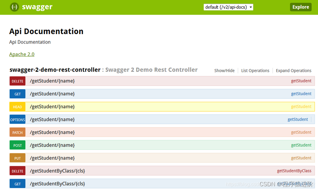
Task: Click Expand Operations link
Action: (293, 71)
